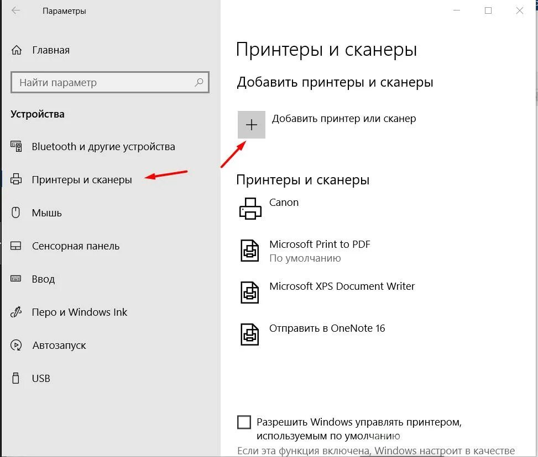The image size is (538, 457).
Task: Select Canon printer name
Action: [x=284, y=203]
